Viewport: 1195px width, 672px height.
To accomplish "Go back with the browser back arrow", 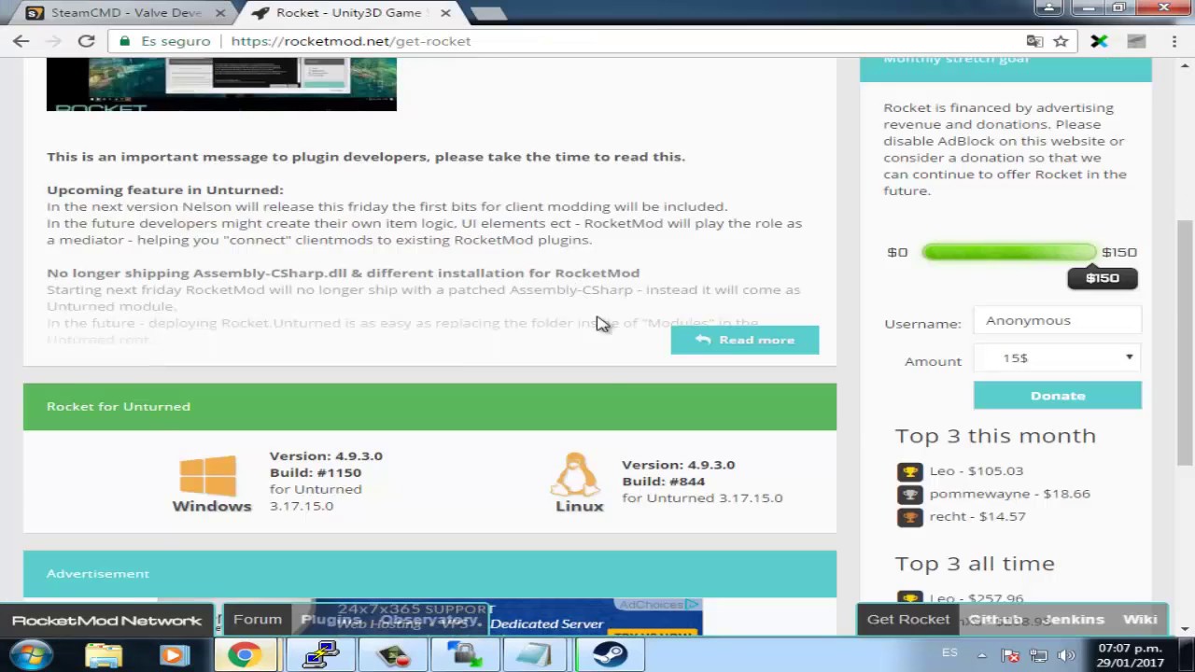I will (21, 41).
